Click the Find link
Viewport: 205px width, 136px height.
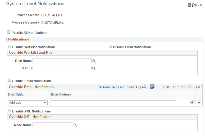[121, 87]
